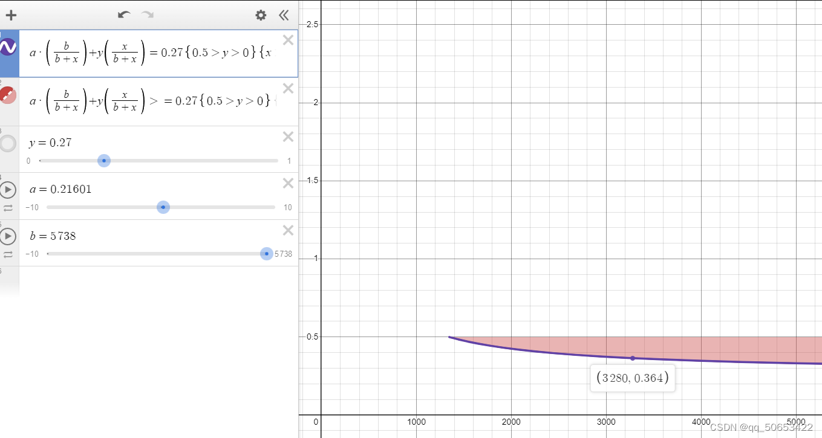Click the y-axis label 2
Screen dimensions: 822x438
[315, 102]
